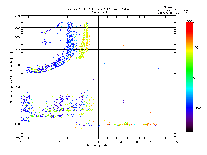The height and width of the screenshot is (155, 207).
Task: Click the colorbar tick label '-100'
Action: [197, 108]
